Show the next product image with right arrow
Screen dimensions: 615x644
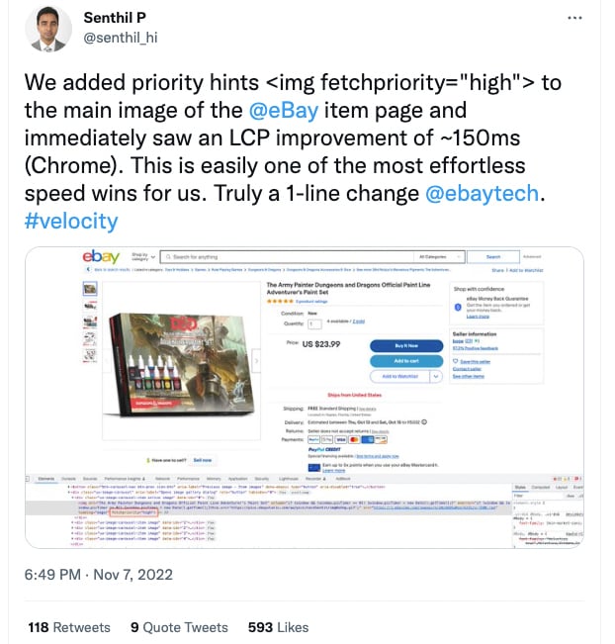[256, 361]
